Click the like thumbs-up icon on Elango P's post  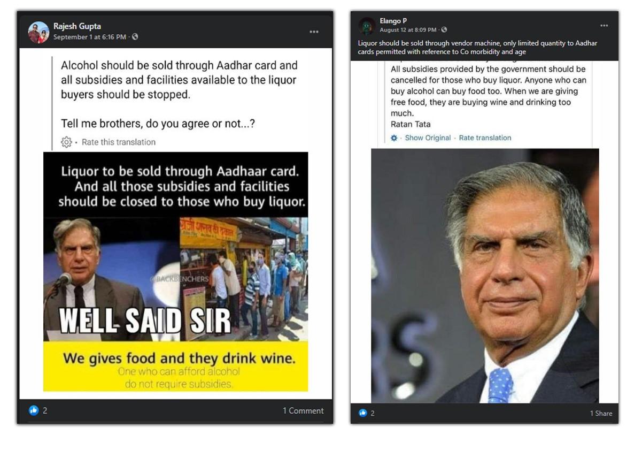tap(363, 413)
